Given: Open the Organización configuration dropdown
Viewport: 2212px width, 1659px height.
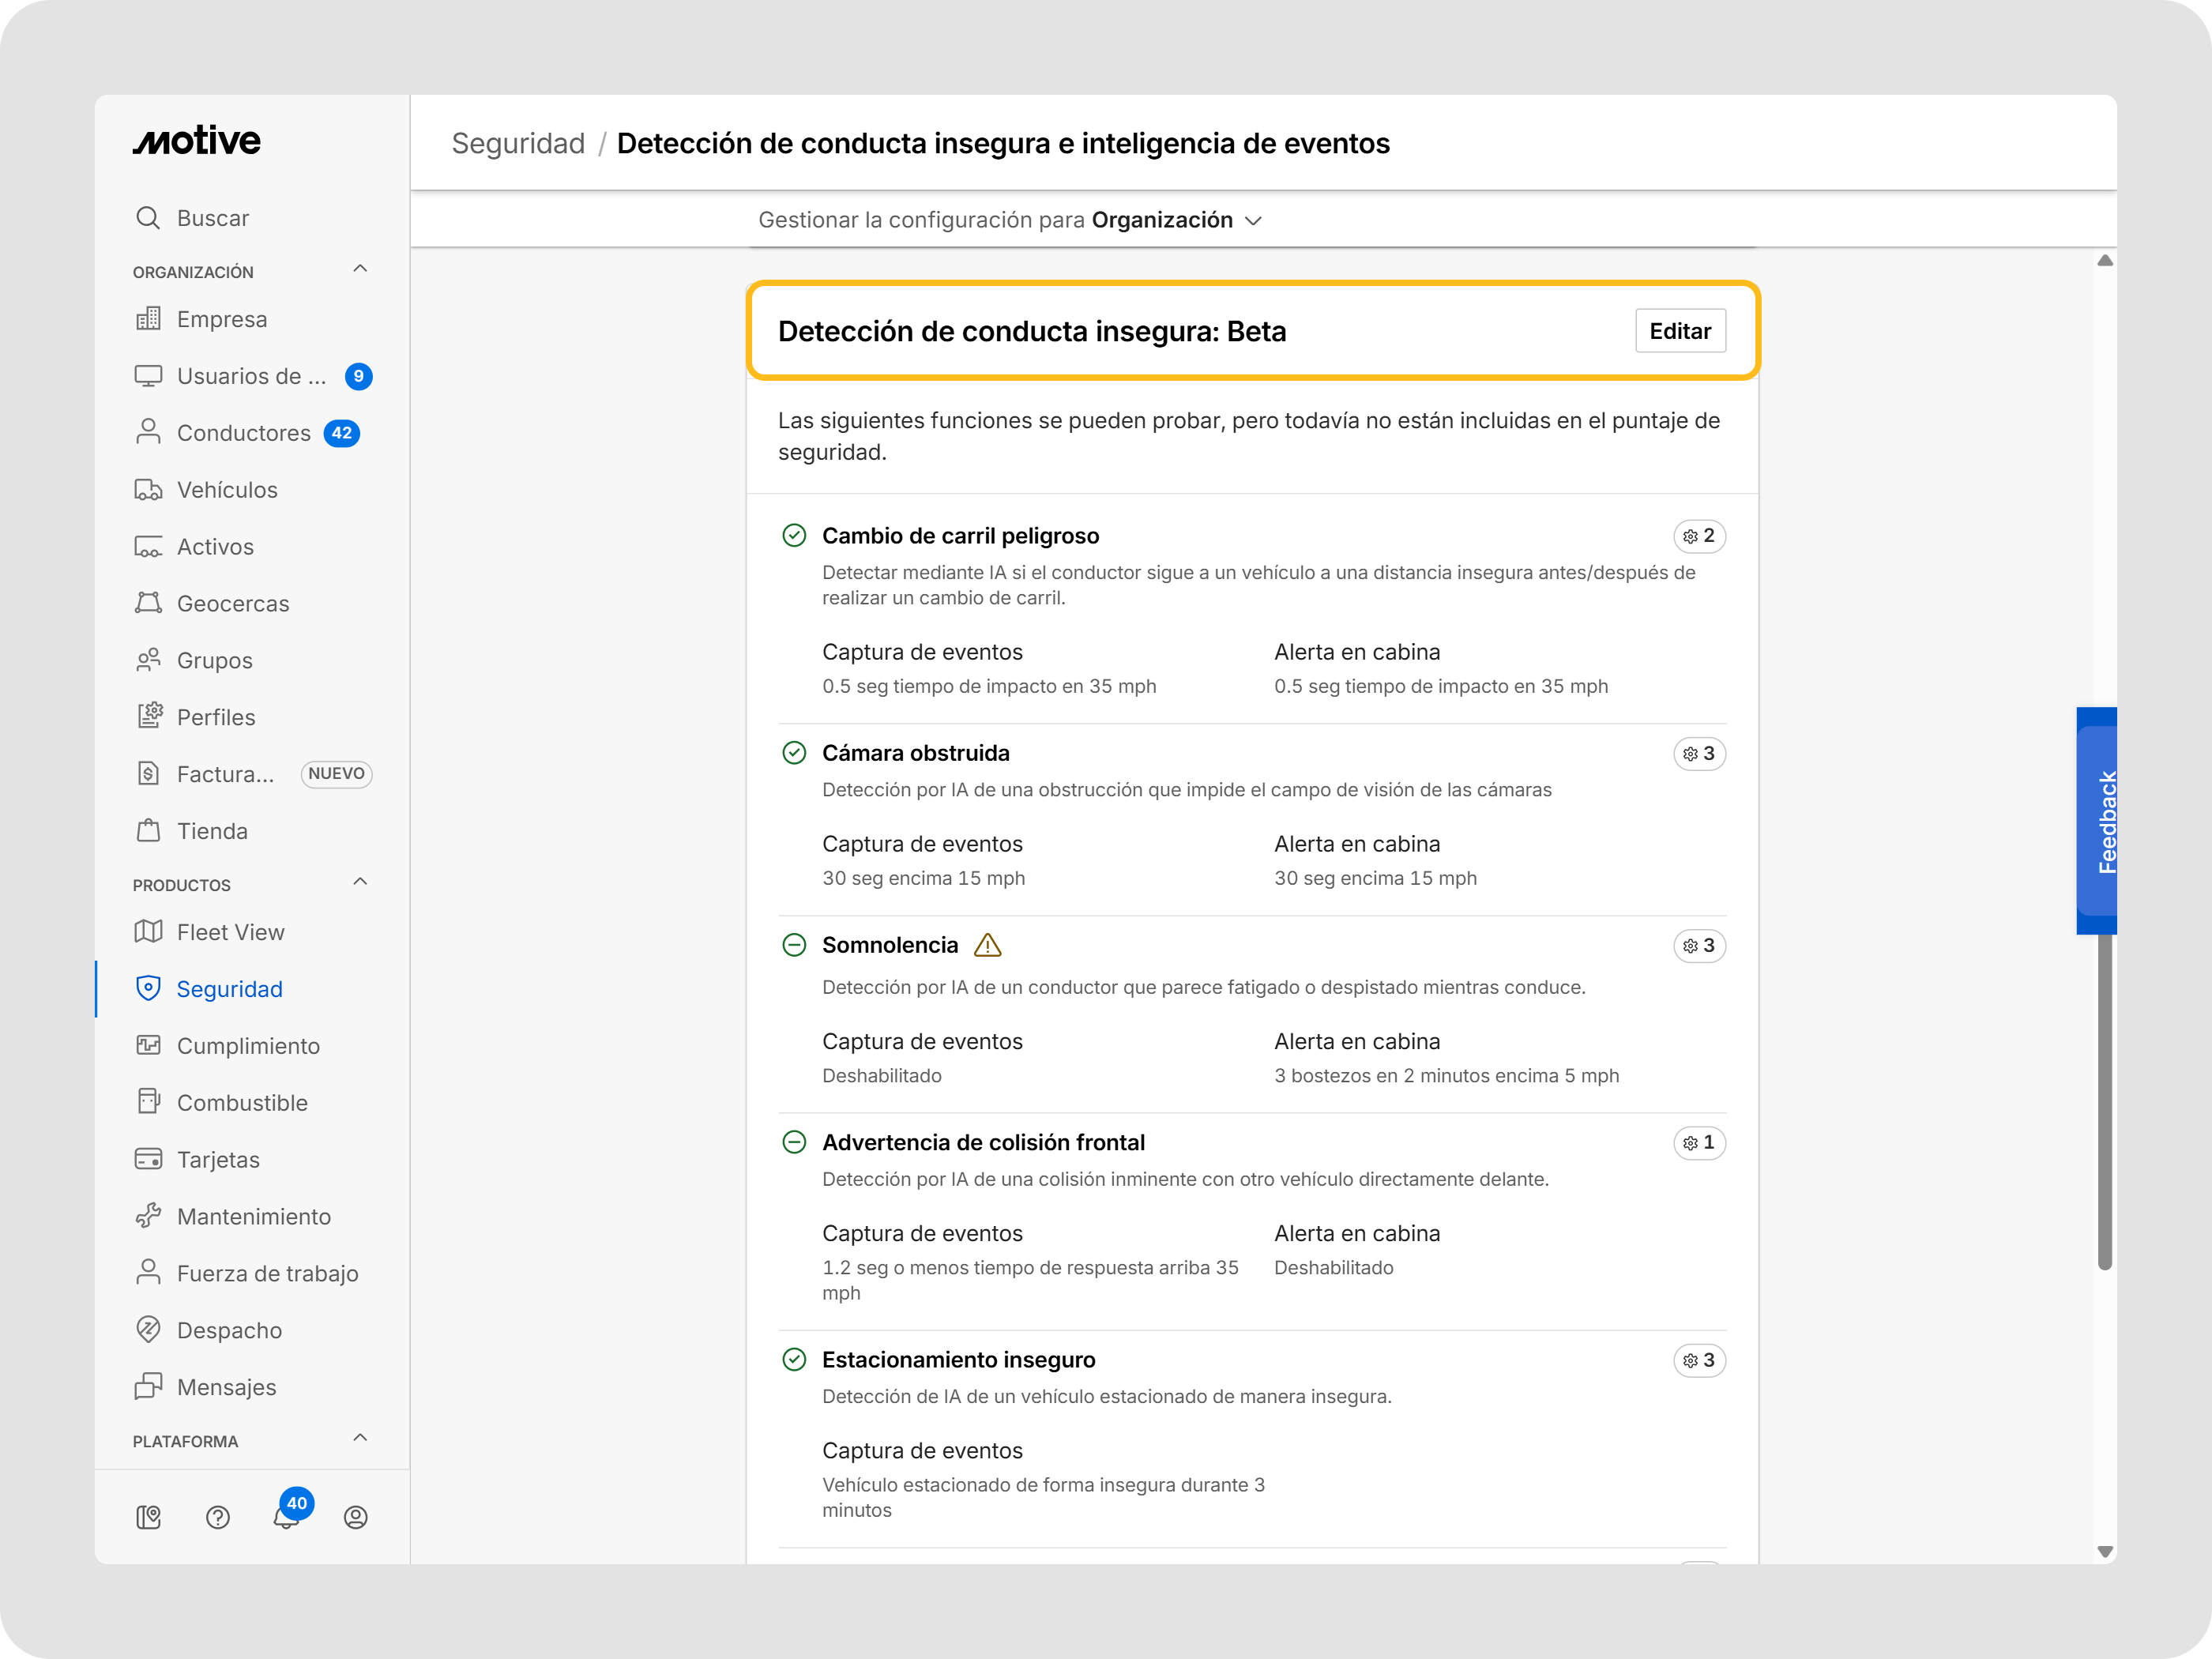Looking at the screenshot, I should (1176, 220).
